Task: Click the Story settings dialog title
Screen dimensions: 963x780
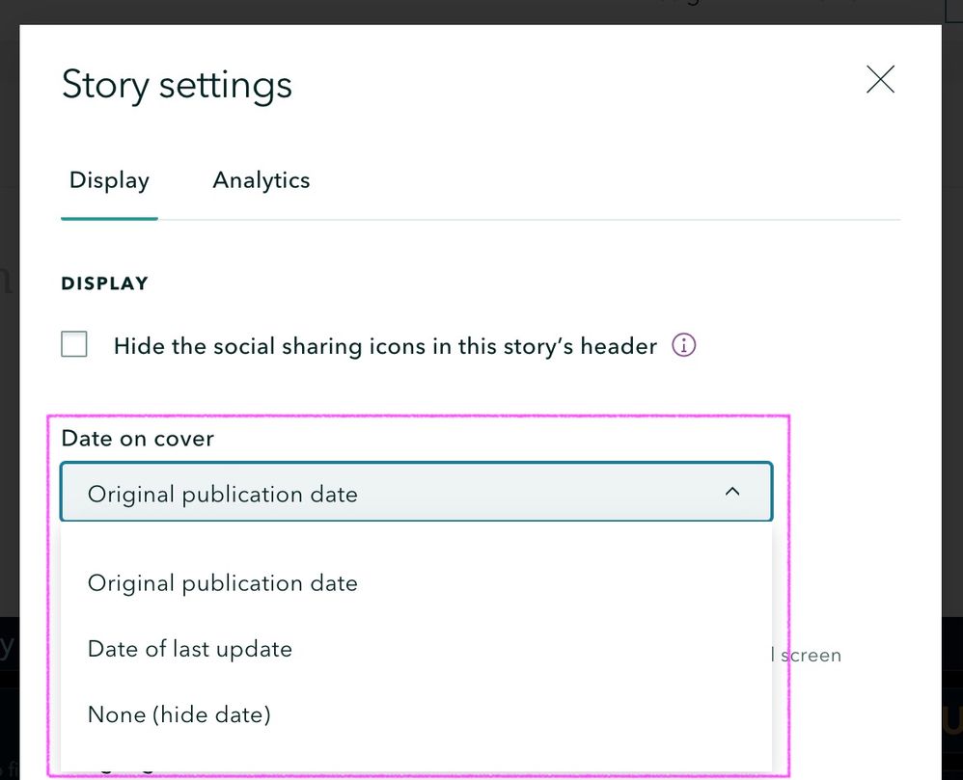Action: (x=177, y=85)
